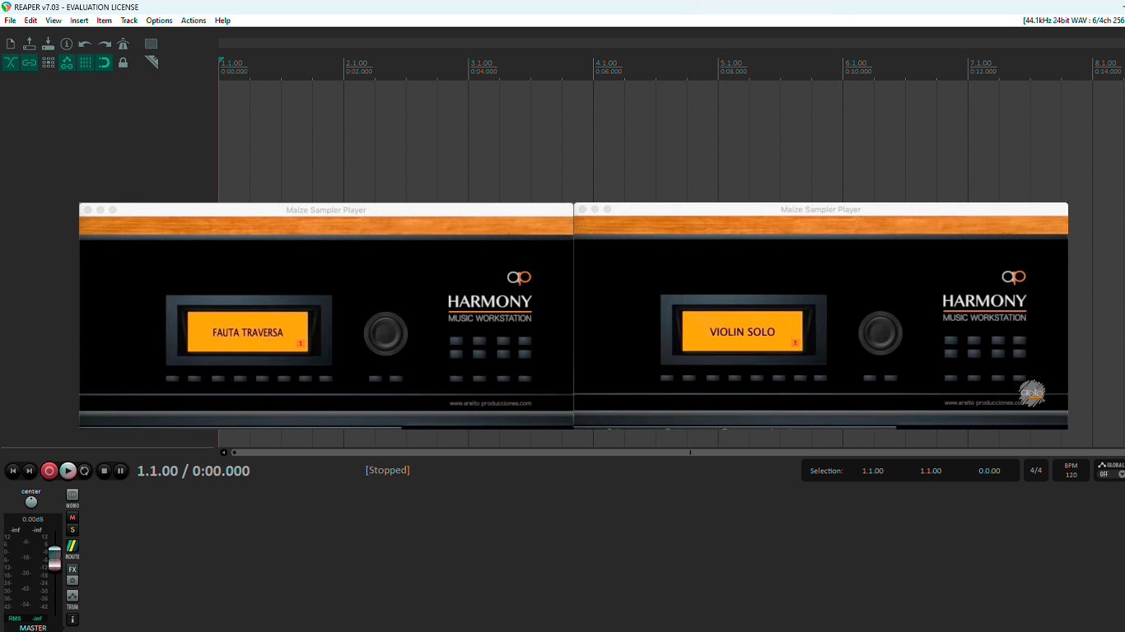Image resolution: width=1125 pixels, height=632 pixels.
Task: Open the Insert menu
Action: point(79,21)
